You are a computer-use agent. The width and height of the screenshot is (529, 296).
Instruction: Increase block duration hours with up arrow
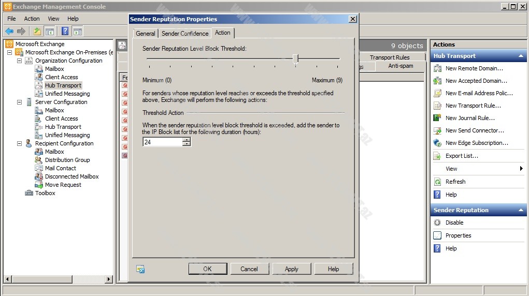click(187, 139)
